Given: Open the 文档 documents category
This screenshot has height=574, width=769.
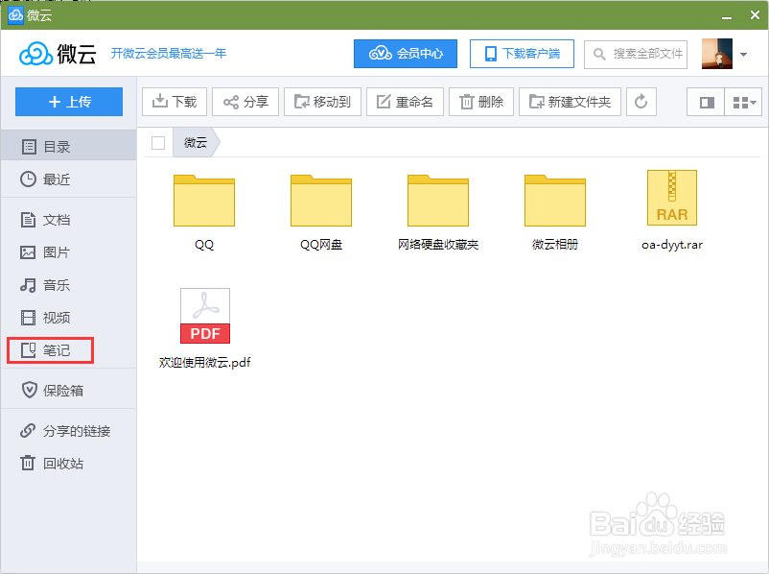Looking at the screenshot, I should click(x=69, y=220).
